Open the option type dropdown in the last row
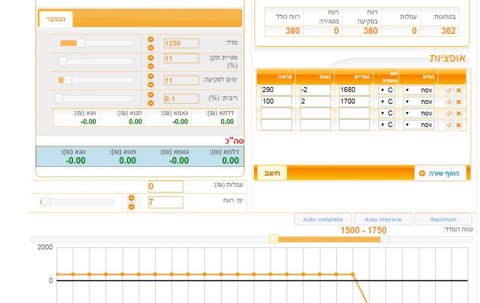The width and height of the screenshot is (480, 303). (x=387, y=125)
